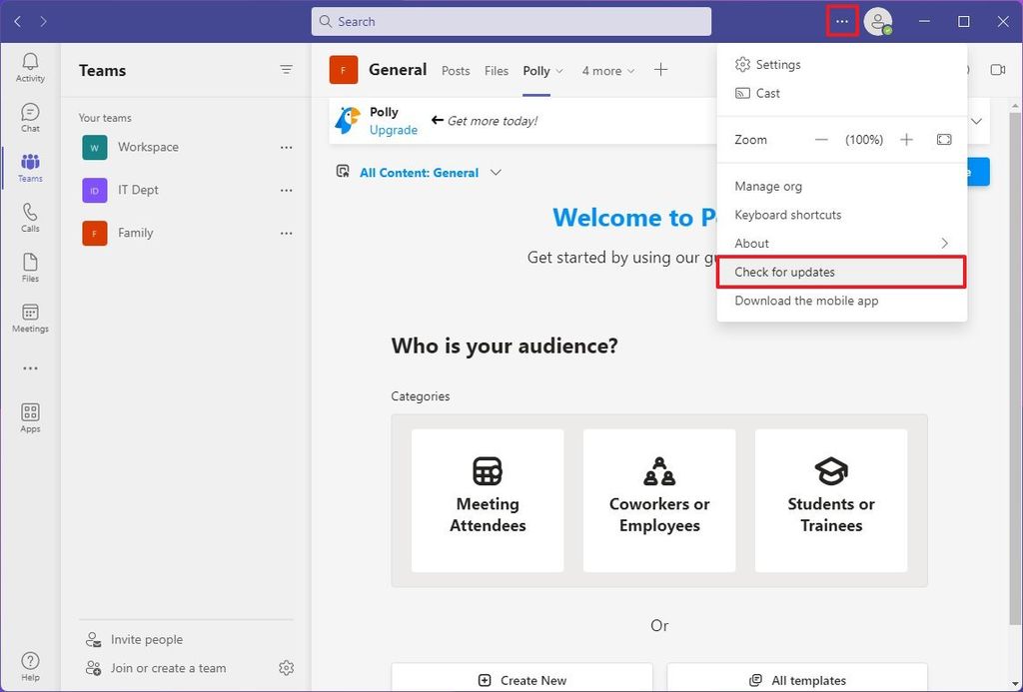Expand the 4 more tabs dropdown
The height and width of the screenshot is (692, 1023).
coord(607,71)
